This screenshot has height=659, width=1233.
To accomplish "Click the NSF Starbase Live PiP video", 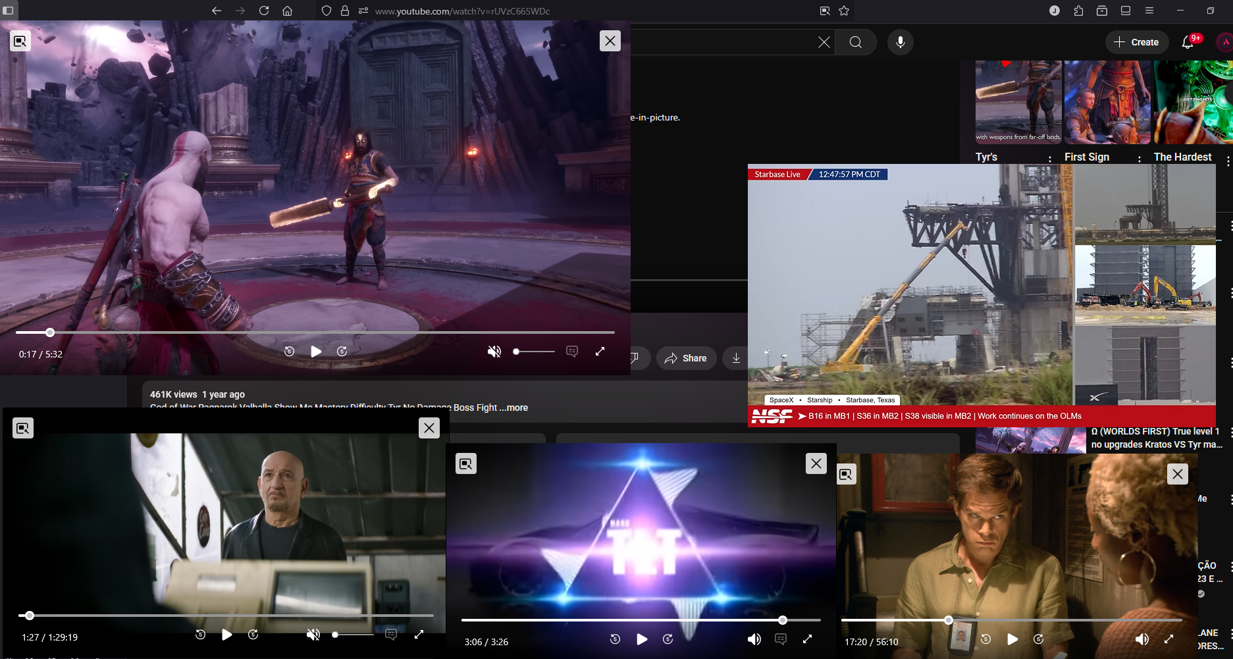I will click(982, 296).
